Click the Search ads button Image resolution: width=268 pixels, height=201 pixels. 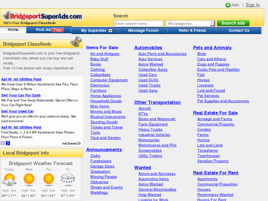[x=233, y=23]
